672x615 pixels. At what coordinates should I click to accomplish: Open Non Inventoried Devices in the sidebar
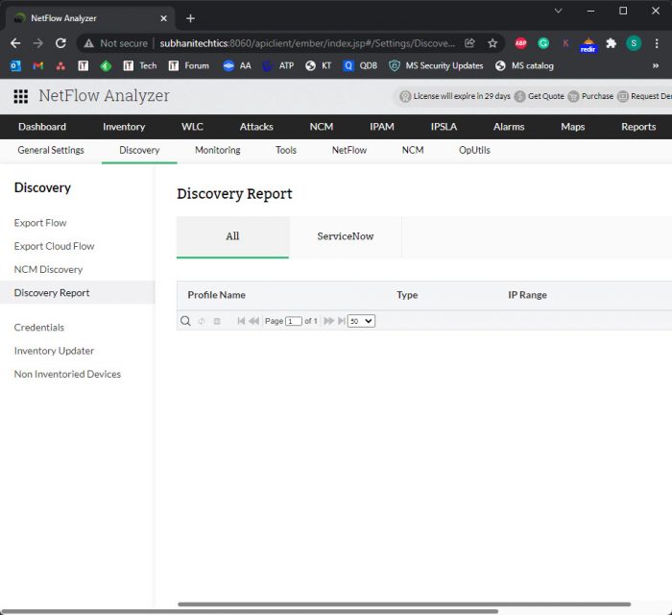(67, 374)
